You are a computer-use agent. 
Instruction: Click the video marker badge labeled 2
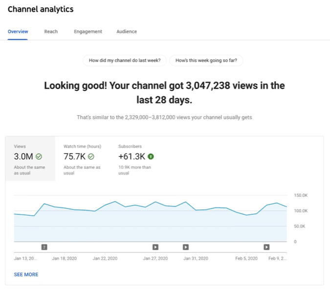point(44,247)
